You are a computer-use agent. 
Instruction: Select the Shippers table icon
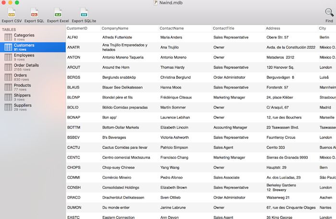8,97
